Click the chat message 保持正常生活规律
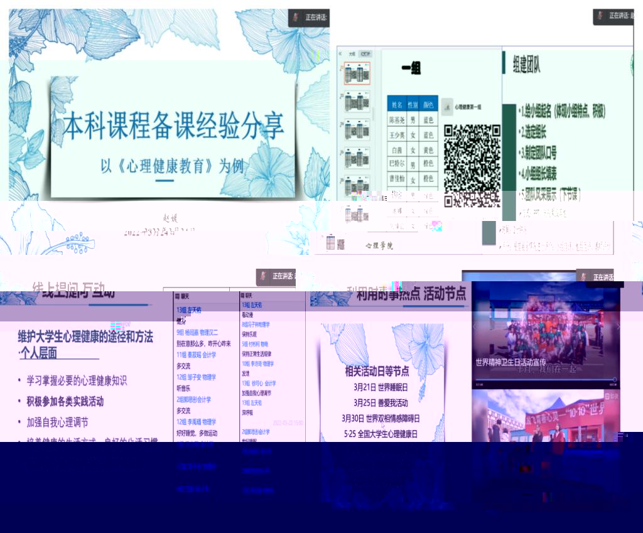The width and height of the screenshot is (643, 533). (x=256, y=354)
